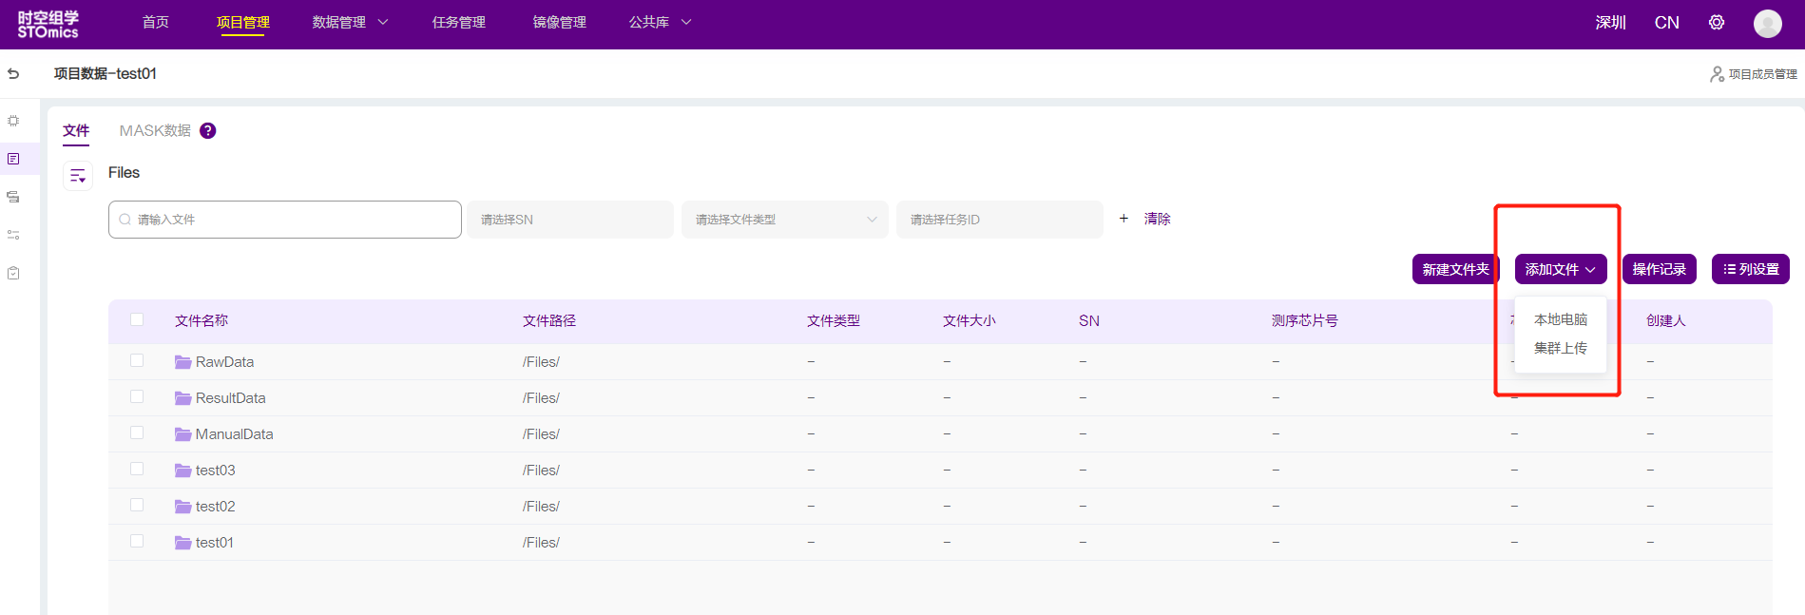Screen dimensions: 1805x615
Task: Open the settings gear icon in header
Action: pyautogui.click(x=1716, y=23)
